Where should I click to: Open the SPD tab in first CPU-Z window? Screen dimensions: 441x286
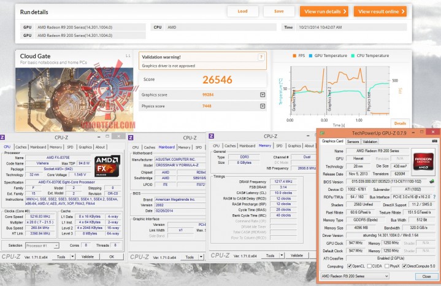tap(70, 147)
